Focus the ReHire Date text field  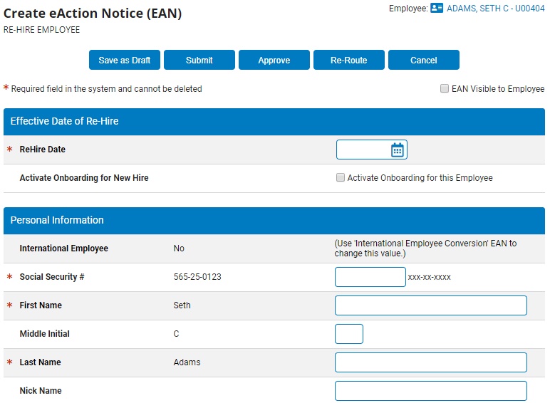pos(363,150)
